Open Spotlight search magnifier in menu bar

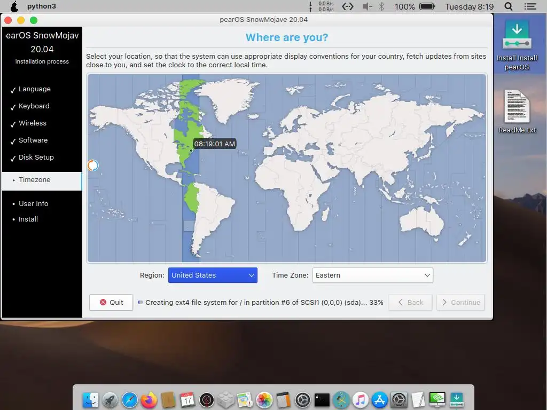pyautogui.click(x=509, y=6)
